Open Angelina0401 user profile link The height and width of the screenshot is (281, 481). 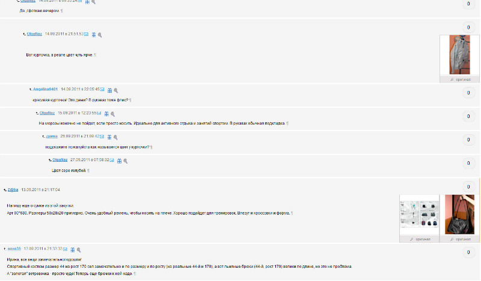(x=46, y=89)
